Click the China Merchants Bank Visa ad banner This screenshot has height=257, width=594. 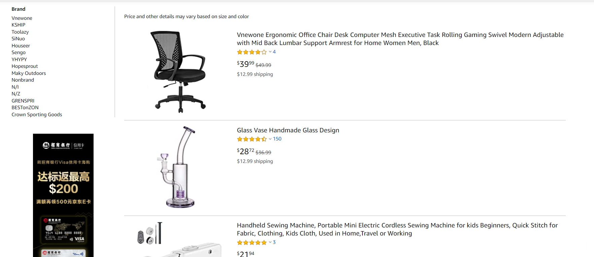click(63, 195)
